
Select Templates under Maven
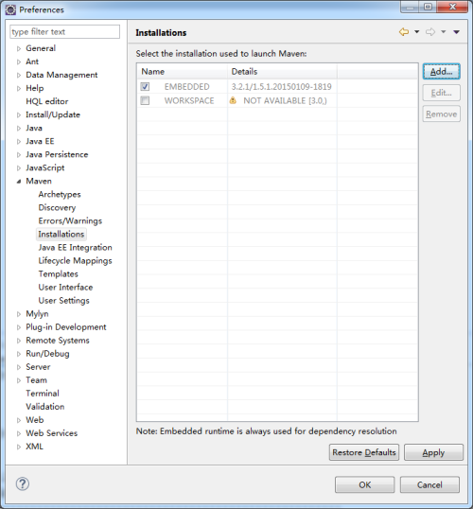pyautogui.click(x=58, y=274)
